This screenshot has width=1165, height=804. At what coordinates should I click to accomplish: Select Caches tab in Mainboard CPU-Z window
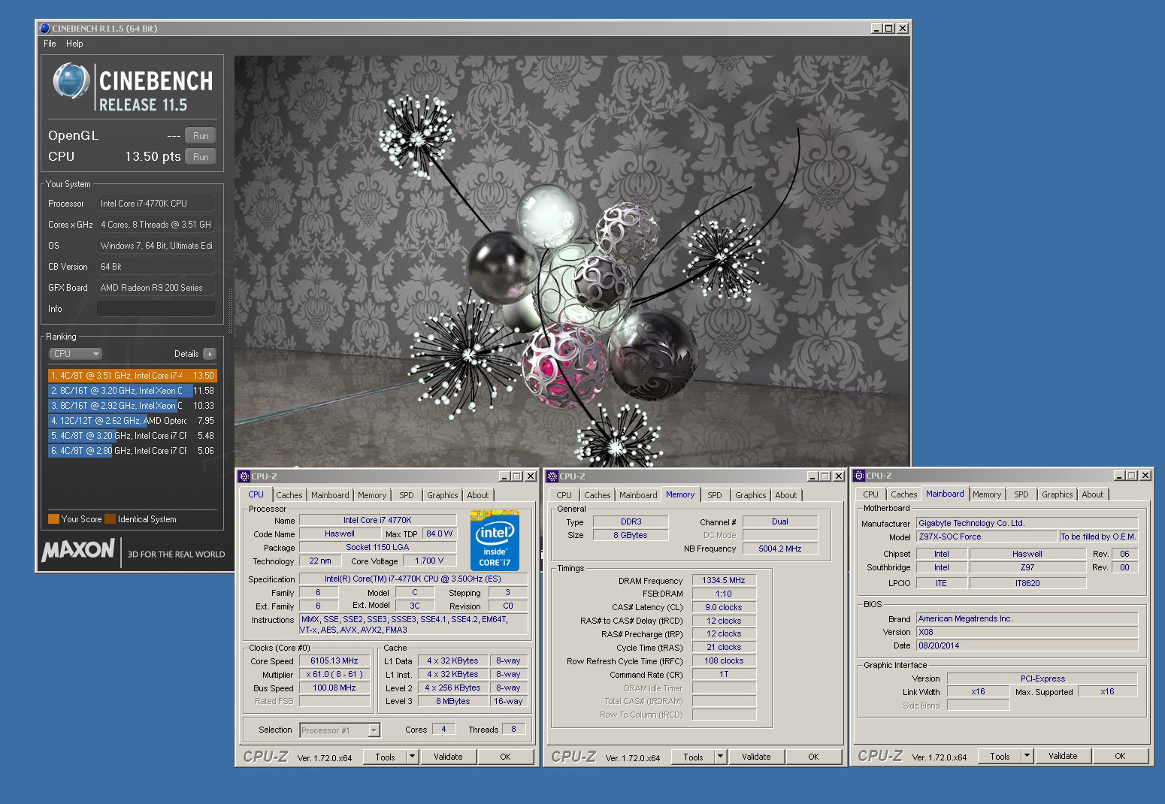pos(903,494)
